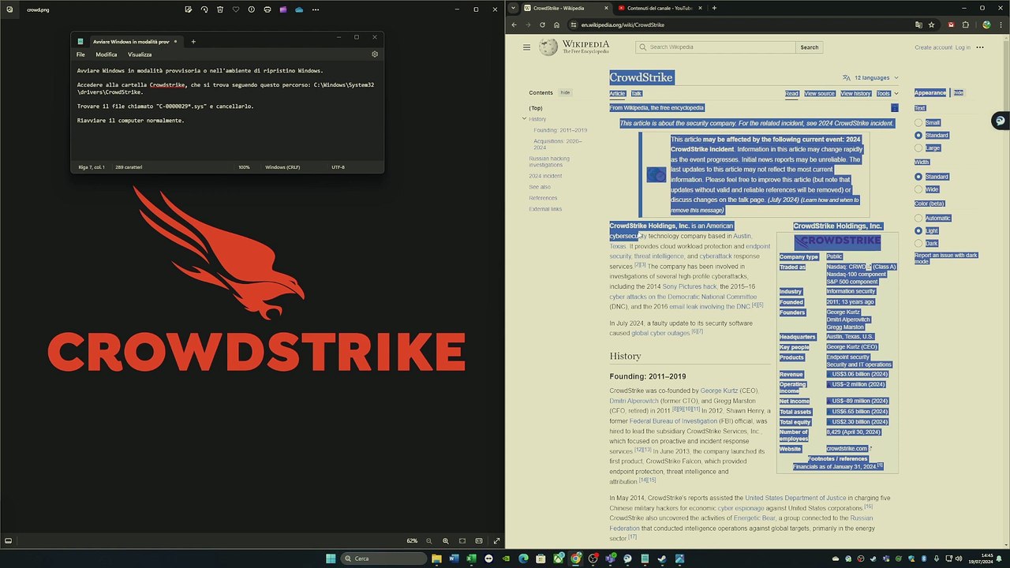Select Automatic color mode

pyautogui.click(x=918, y=218)
